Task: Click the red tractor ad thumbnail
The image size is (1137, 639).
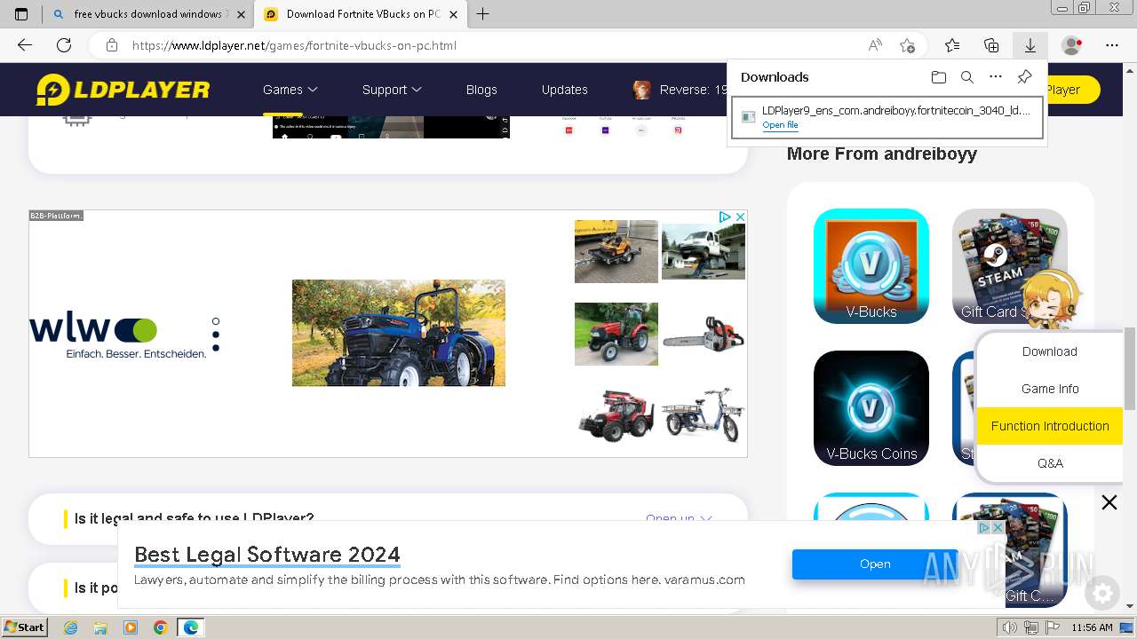Action: coord(616,334)
